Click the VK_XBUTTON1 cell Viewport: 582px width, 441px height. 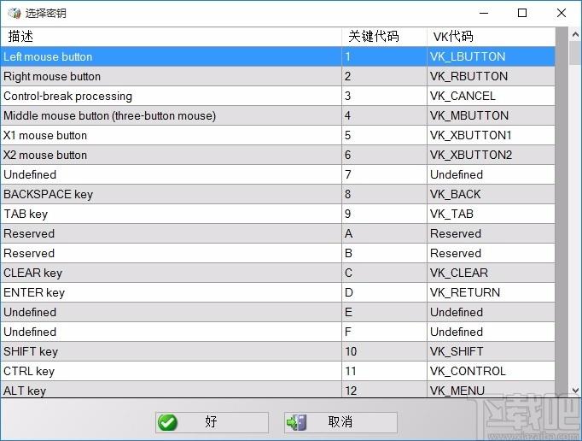click(x=491, y=135)
